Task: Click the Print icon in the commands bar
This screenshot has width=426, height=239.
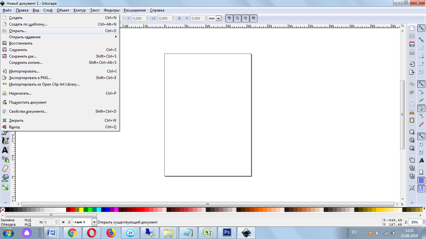Action: (412, 52)
